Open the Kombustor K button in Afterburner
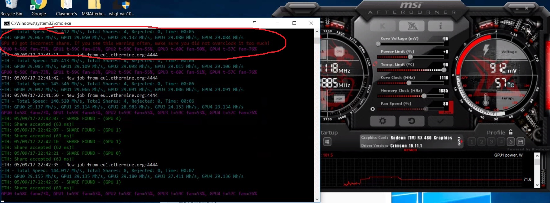 382,26
